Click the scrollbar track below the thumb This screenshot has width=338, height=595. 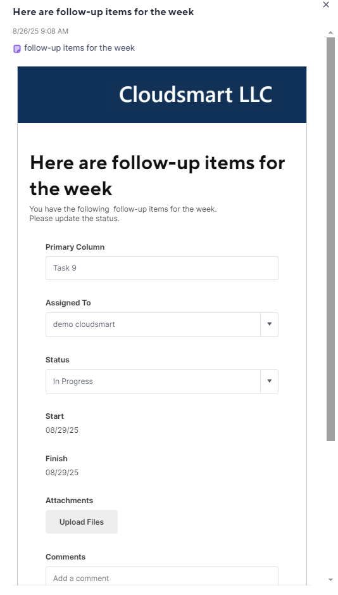[x=331, y=508]
